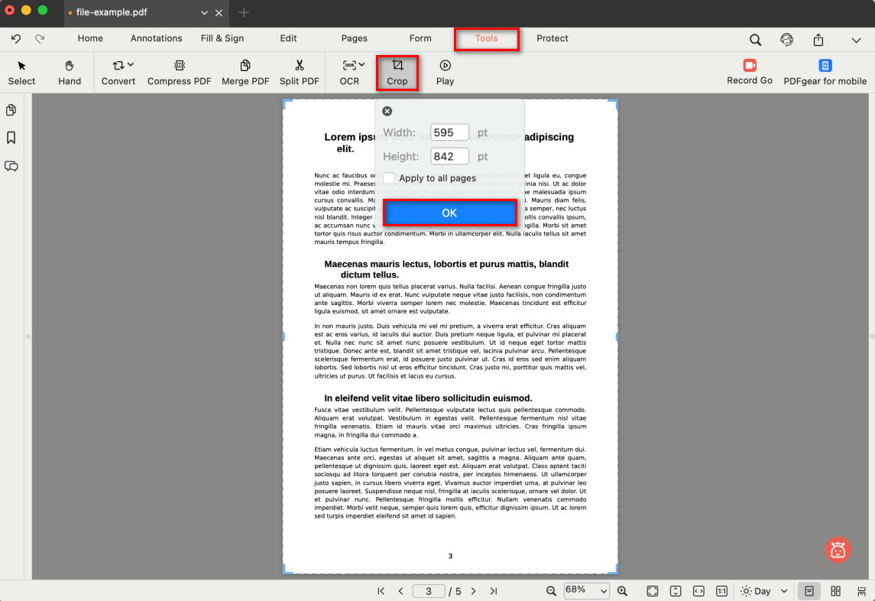Switch to the Annotations tab
The width and height of the screenshot is (875, 601).
(x=156, y=38)
